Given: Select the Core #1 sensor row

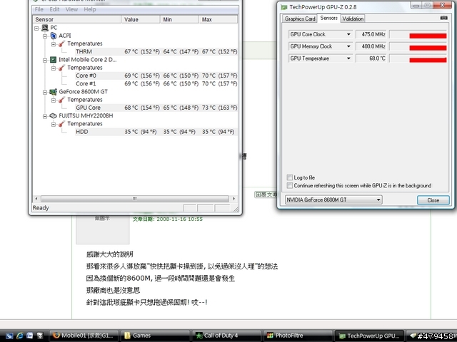Looking at the screenshot, I should tap(156, 84).
